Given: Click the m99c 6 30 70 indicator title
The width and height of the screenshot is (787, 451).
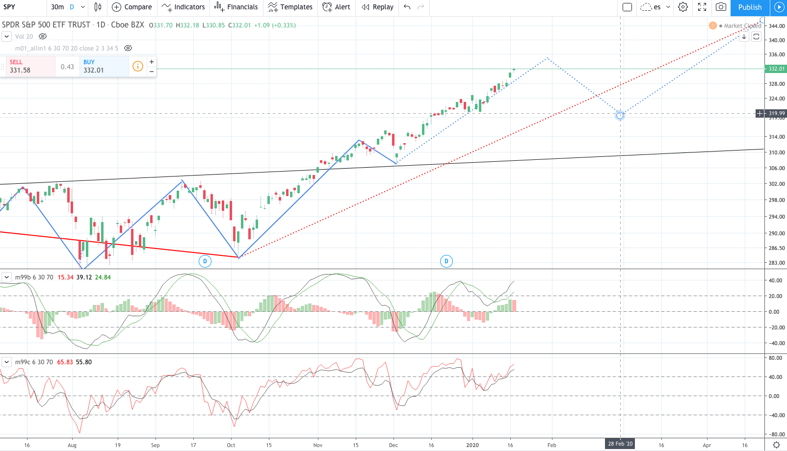Looking at the screenshot, I should [x=34, y=362].
